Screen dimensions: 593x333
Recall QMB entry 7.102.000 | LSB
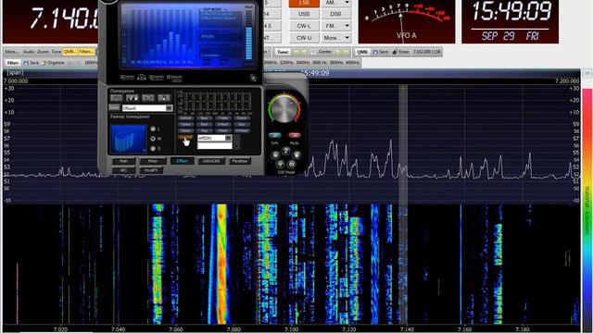coord(426,52)
